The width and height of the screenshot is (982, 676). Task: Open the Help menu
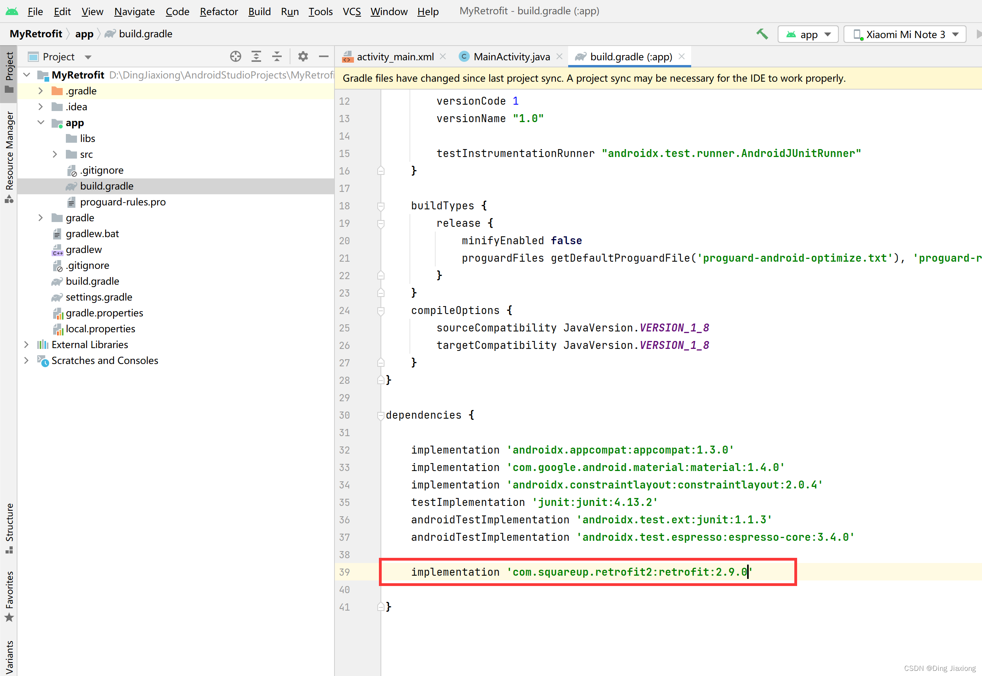428,11
